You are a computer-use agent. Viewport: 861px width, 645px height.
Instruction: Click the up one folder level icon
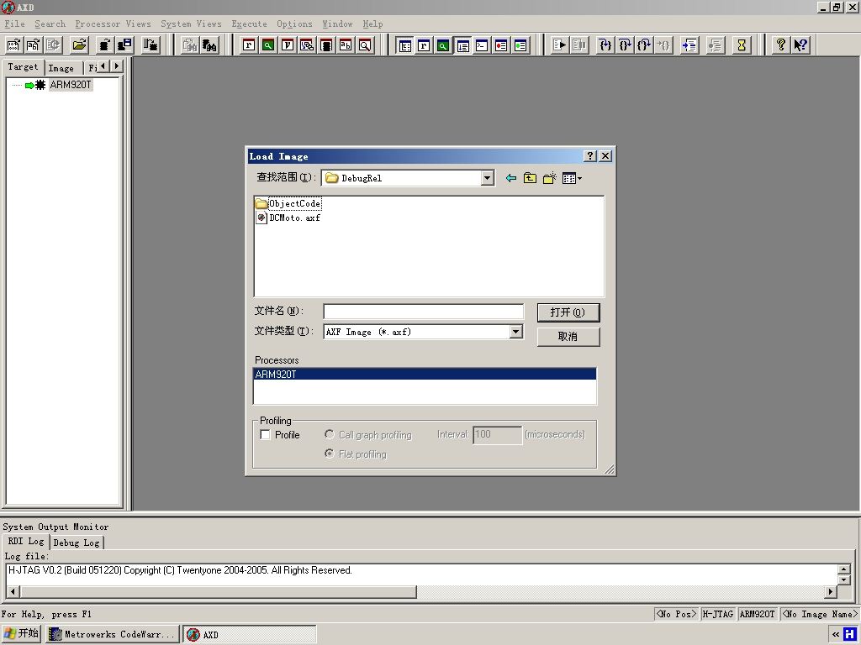(530, 178)
